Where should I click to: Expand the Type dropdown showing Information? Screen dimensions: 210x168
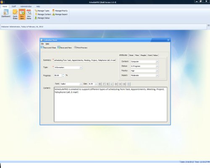point(81,68)
